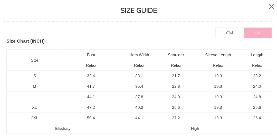Switch size units to CM

click(230, 33)
